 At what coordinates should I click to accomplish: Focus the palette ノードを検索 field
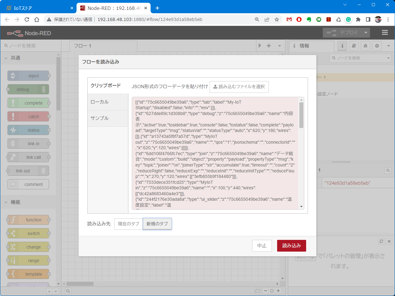coord(31,46)
